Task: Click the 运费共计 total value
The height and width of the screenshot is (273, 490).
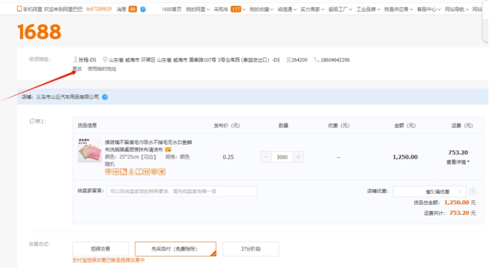Action: point(459,213)
